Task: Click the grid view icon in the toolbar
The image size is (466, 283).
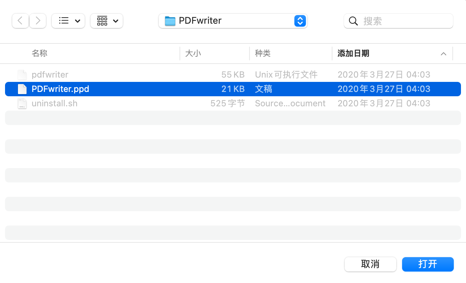Action: pyautogui.click(x=102, y=21)
